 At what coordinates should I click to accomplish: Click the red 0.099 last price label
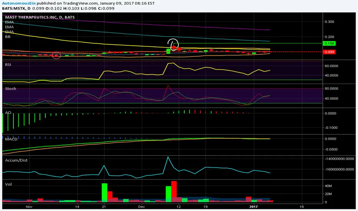click(x=329, y=52)
